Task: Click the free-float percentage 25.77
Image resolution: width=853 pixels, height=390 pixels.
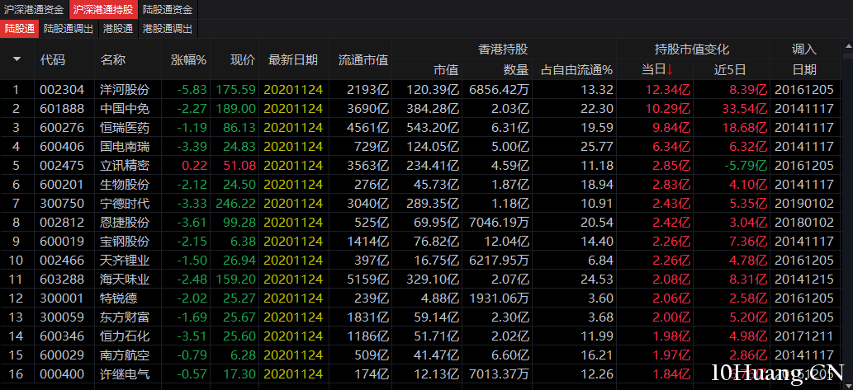Action: pos(597,147)
